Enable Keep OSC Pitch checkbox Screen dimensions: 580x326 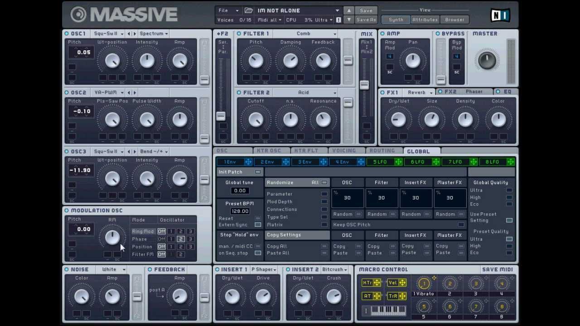pyautogui.click(x=461, y=225)
